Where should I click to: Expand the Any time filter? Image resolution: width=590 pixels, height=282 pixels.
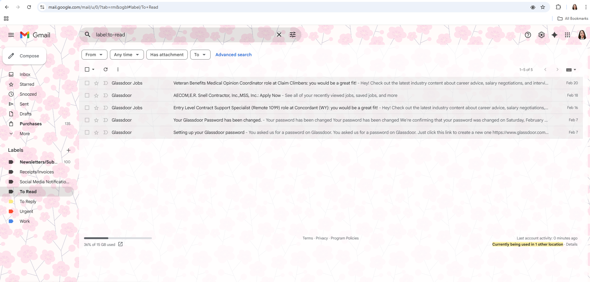127,55
